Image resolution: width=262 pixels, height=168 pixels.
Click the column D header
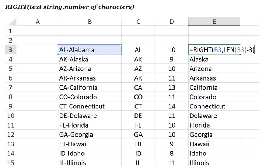point(172,22)
